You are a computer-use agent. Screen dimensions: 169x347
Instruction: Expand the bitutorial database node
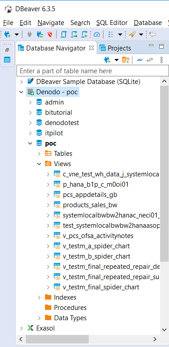click(30, 113)
